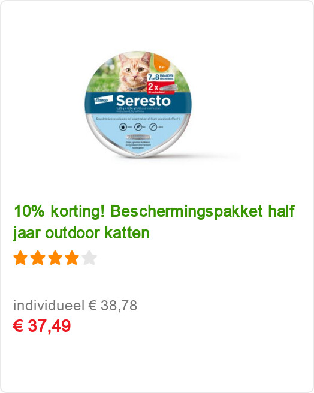Click the third orange rating star

pyautogui.click(x=55, y=258)
